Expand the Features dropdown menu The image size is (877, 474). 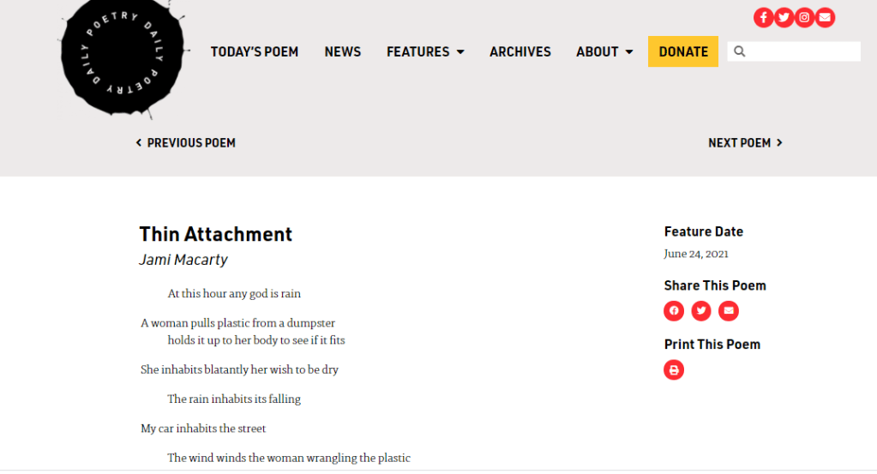point(425,51)
